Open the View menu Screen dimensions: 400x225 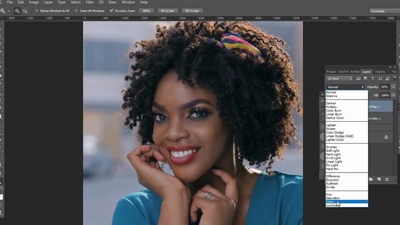tap(112, 2)
